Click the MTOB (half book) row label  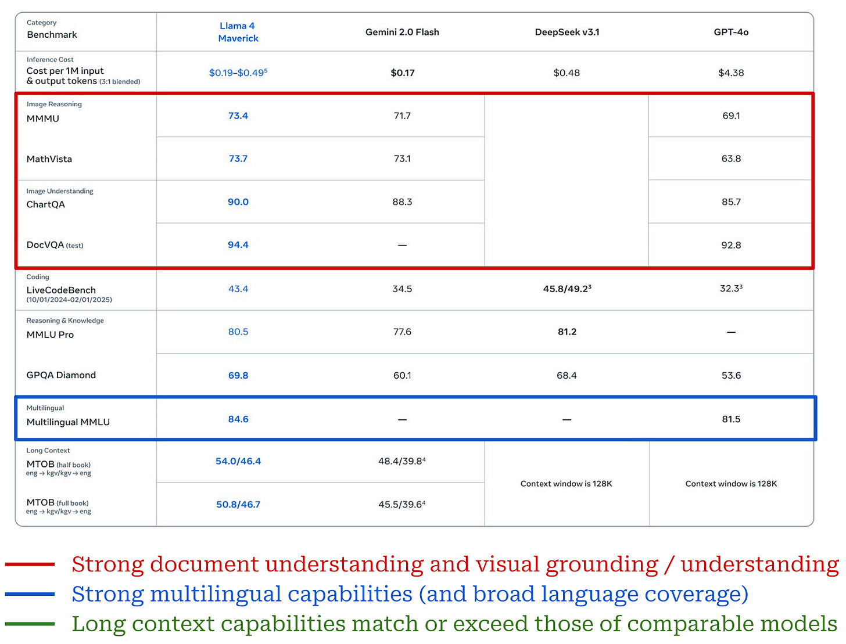point(59,465)
